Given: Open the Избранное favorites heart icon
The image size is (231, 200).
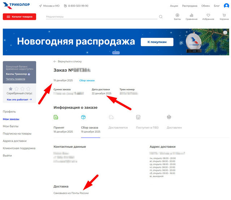Looking at the screenshot, I should coord(208,17).
